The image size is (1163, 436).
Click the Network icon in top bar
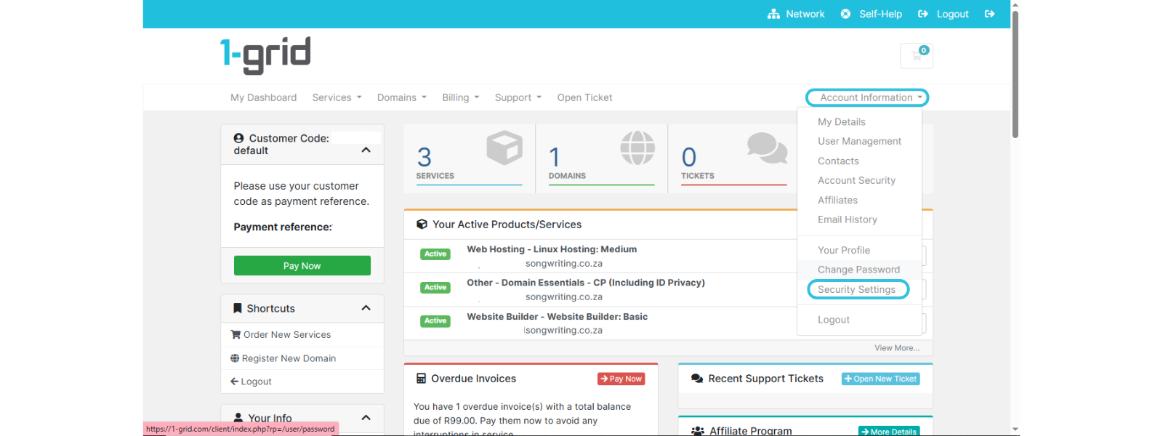tap(773, 14)
